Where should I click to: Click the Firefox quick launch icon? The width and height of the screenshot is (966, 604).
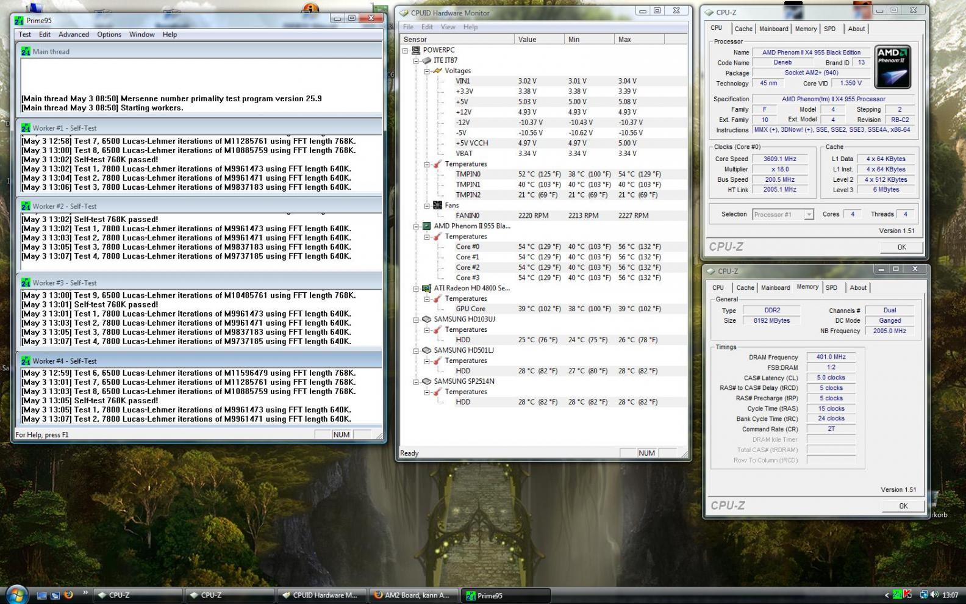68,595
